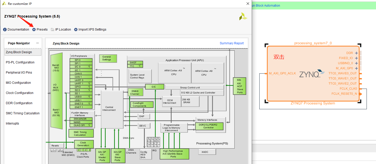Click the SMC Timing Calculation block in the diagram
376x164 pixels.
coord(81,133)
